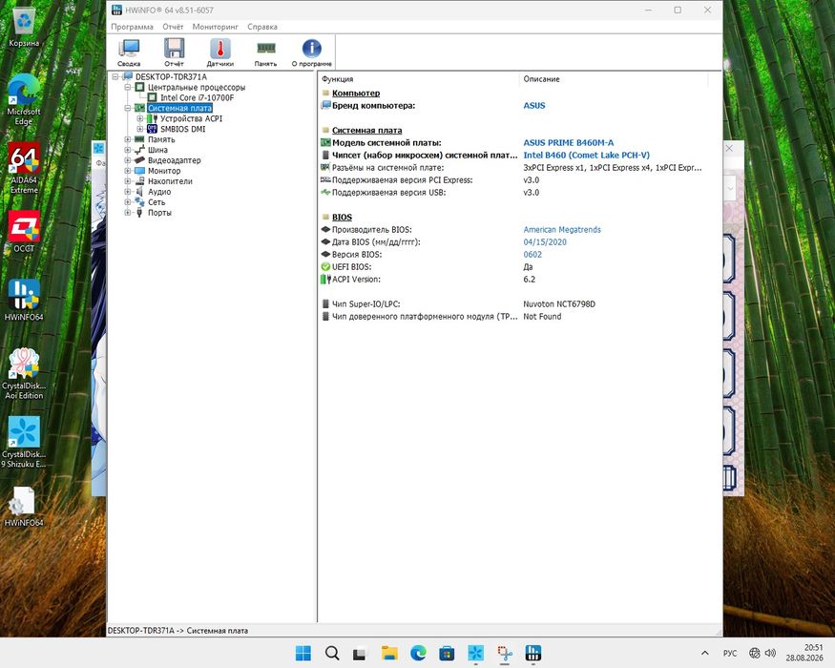The image size is (835, 668).
Task: Expand the Монитор tree node
Action: tap(127, 171)
